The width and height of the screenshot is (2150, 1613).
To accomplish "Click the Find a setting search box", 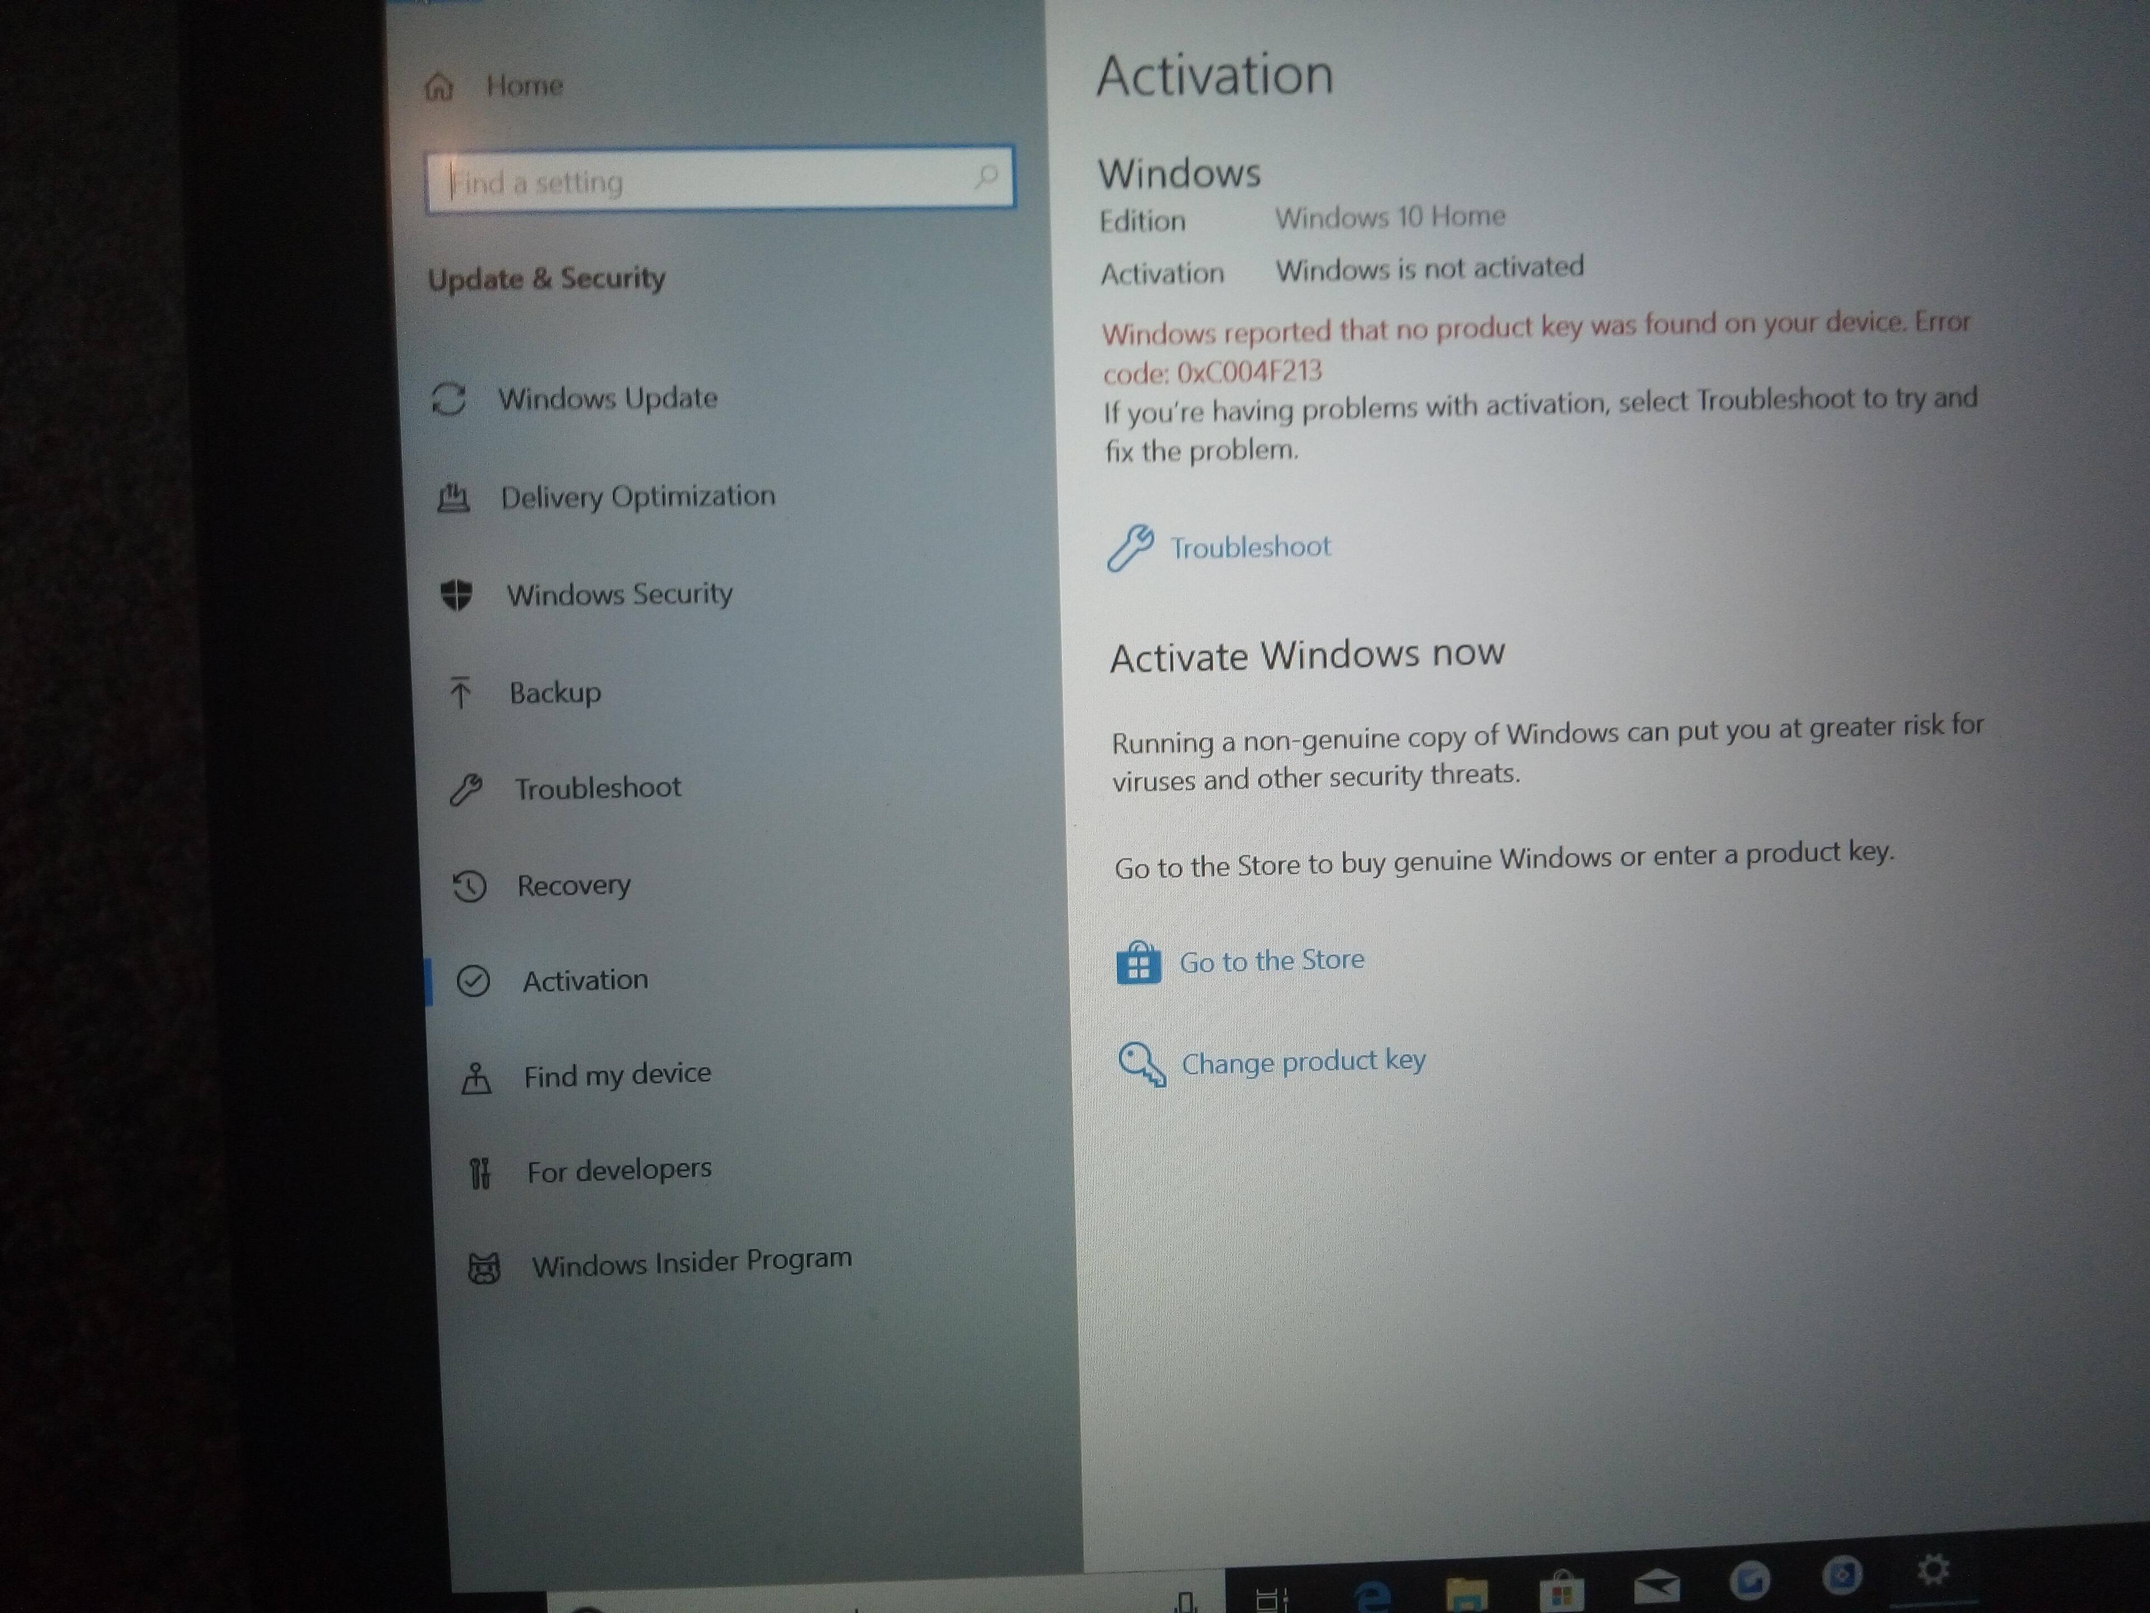I will pyautogui.click(x=700, y=181).
